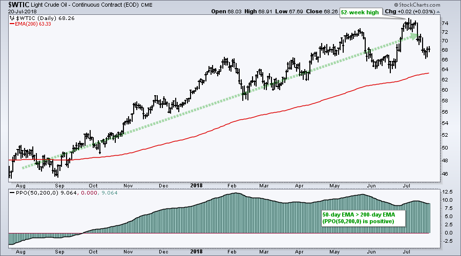Click the red line marker before EMA(200)
461x256 pixels.
click(12, 24)
